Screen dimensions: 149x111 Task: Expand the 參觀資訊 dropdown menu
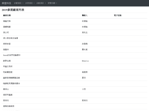(x=19, y=3)
